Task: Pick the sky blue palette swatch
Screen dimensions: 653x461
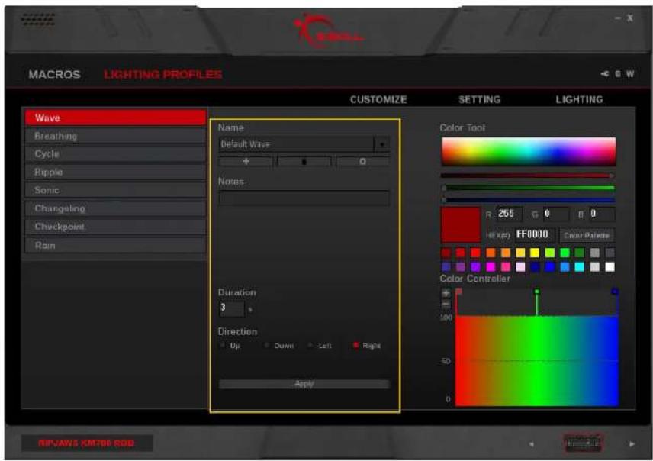Action: [565, 267]
